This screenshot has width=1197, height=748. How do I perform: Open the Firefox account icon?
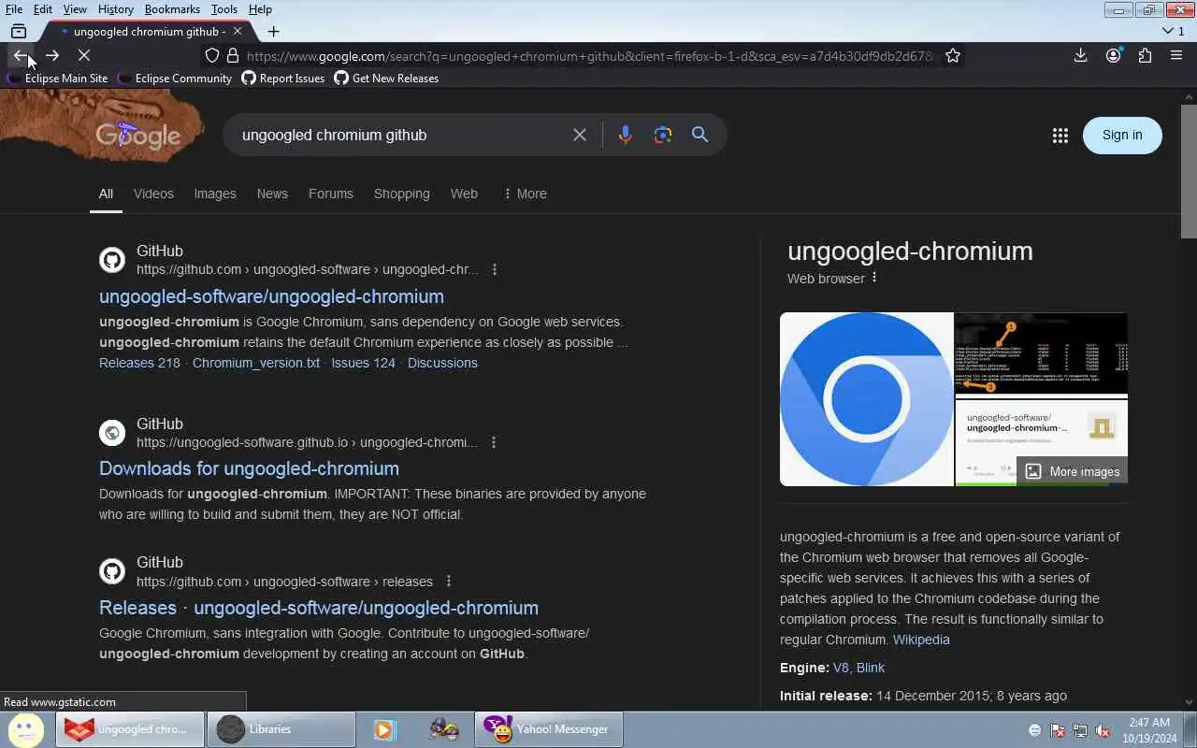[1113, 56]
